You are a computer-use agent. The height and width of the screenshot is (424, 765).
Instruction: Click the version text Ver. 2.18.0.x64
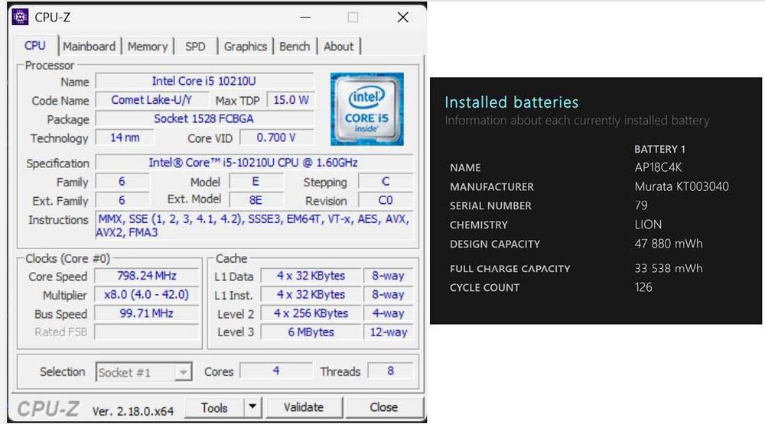click(x=132, y=411)
